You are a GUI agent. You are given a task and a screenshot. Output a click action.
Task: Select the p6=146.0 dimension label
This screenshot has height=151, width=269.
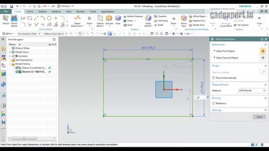(x=148, y=47)
